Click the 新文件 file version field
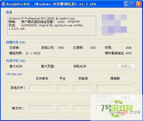 point(42,108)
